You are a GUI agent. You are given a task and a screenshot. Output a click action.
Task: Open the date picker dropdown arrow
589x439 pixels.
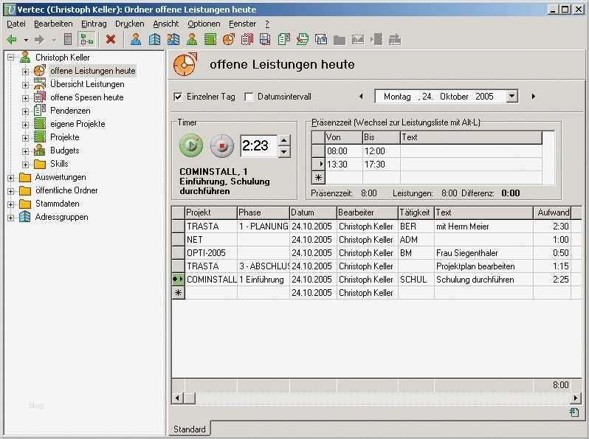pyautogui.click(x=512, y=96)
